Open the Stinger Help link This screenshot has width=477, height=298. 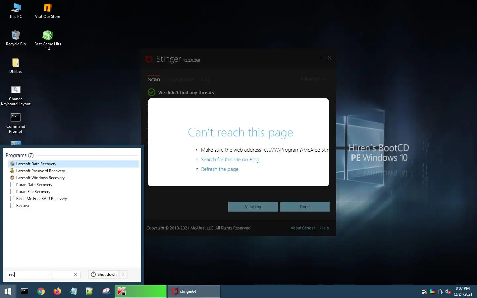(325, 228)
